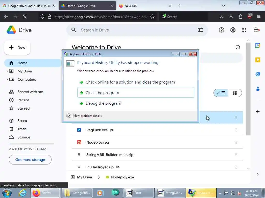
Task: Open the Firefox application menu
Action: click(x=259, y=16)
